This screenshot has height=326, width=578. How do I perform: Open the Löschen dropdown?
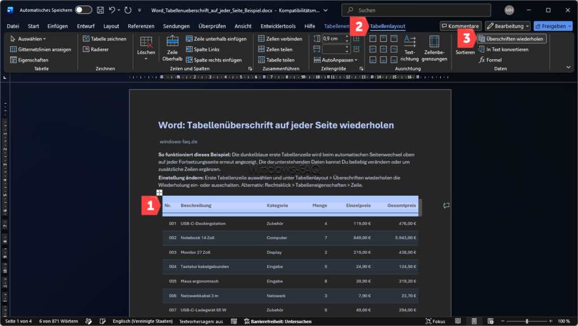(x=146, y=49)
